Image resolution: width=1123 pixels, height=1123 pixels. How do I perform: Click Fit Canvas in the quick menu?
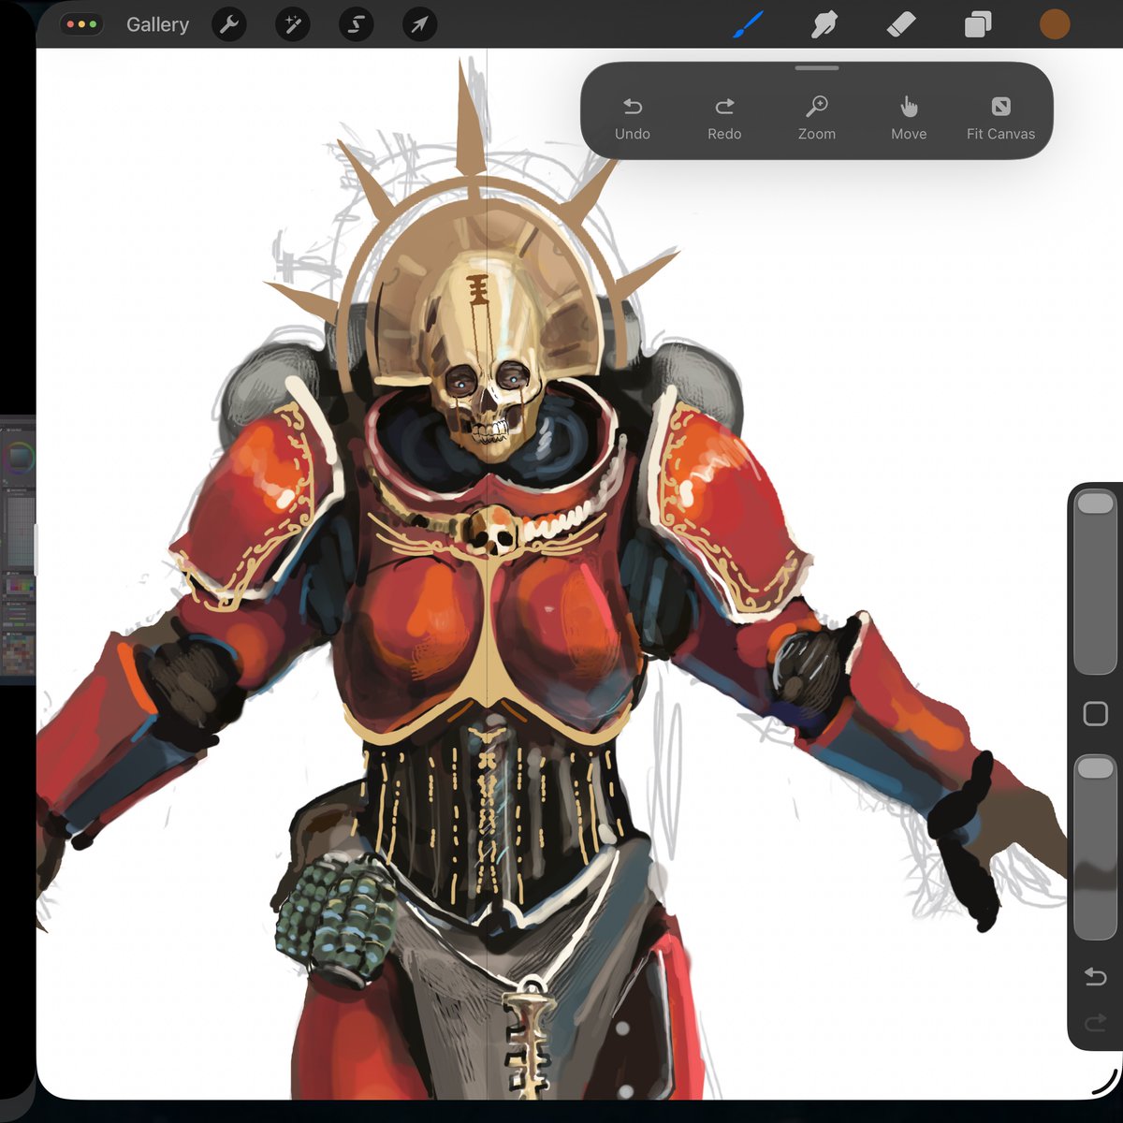[1000, 119]
